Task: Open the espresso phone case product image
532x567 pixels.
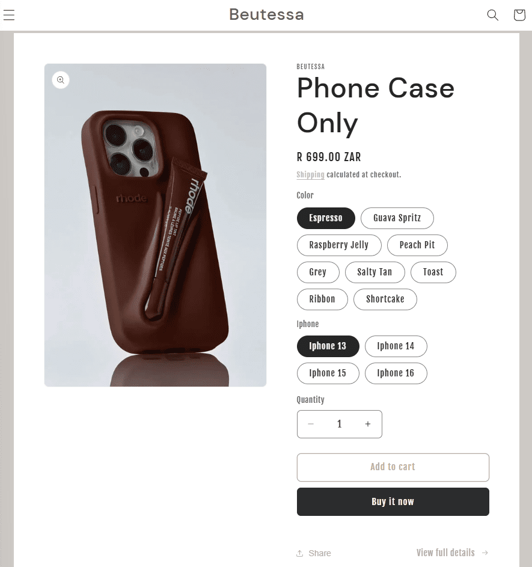Action: click(x=156, y=225)
